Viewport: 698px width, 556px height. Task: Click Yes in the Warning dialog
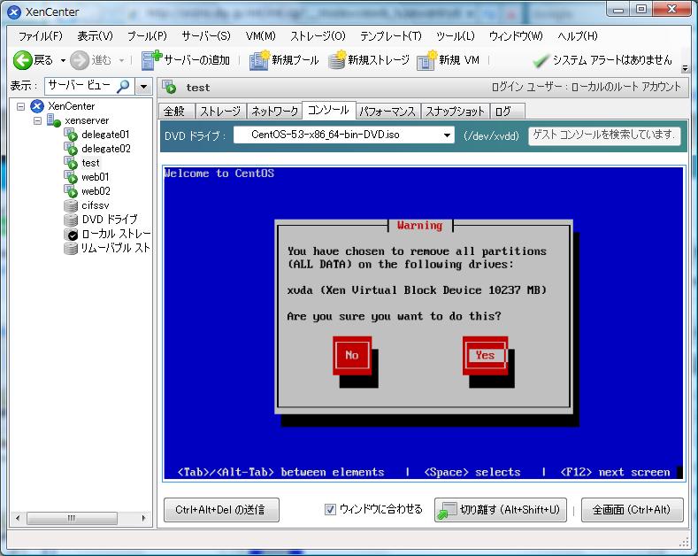[x=485, y=355]
